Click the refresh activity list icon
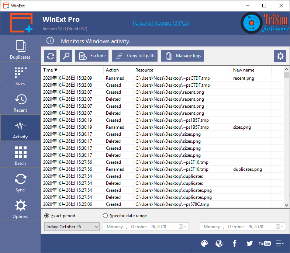 [51, 56]
